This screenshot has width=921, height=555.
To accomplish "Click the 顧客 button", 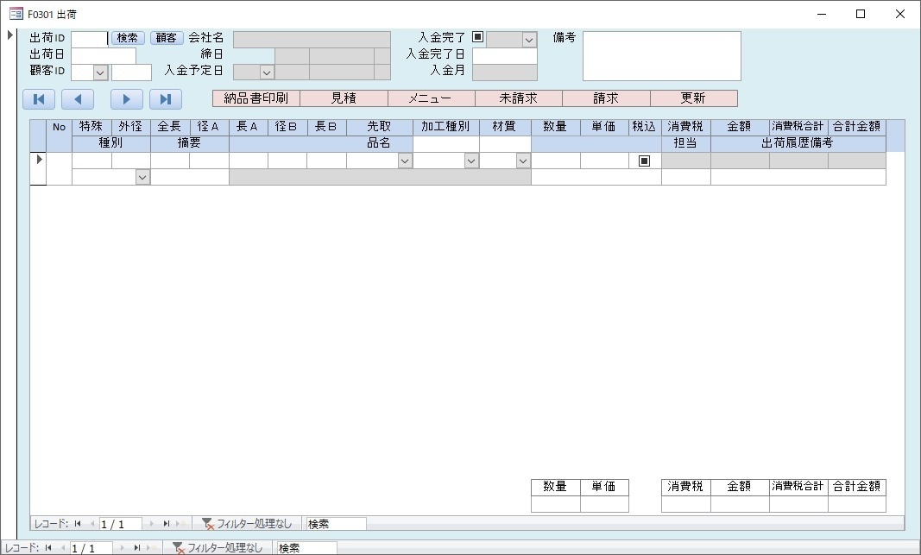I will [x=167, y=38].
